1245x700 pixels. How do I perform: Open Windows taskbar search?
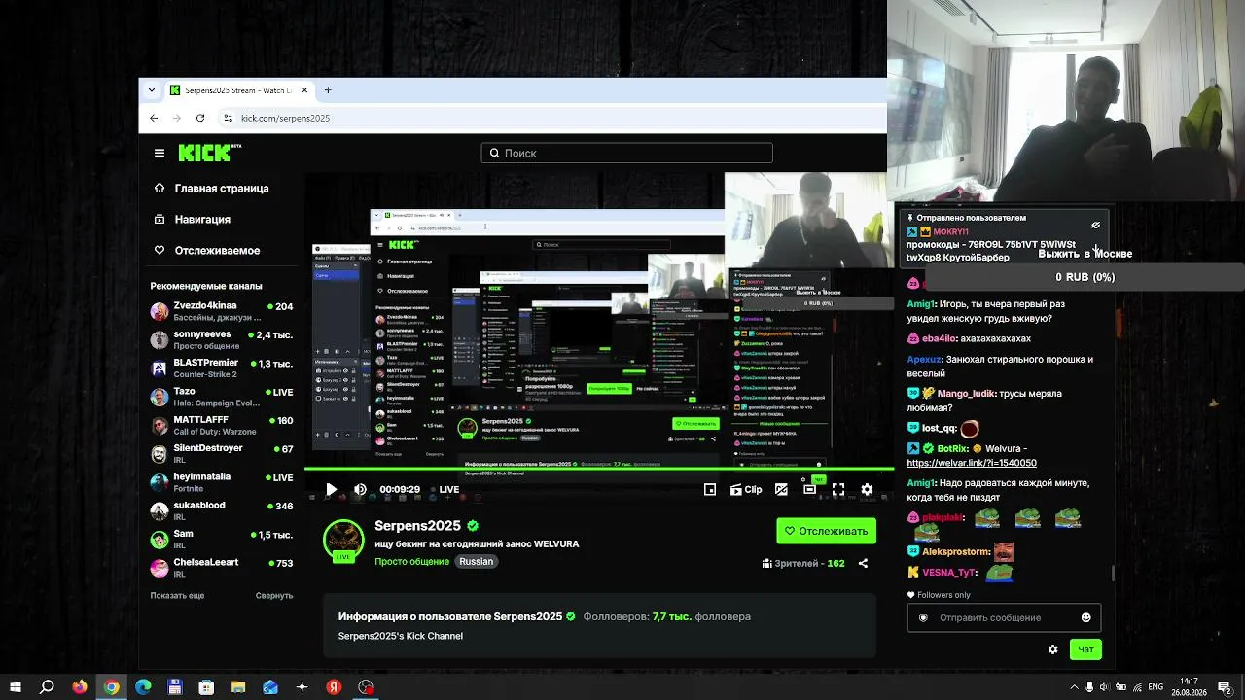pyautogui.click(x=47, y=687)
